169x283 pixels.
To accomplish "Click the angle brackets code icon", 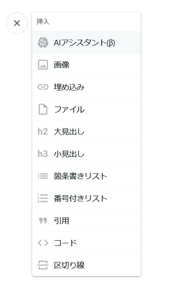I will coord(43,243).
